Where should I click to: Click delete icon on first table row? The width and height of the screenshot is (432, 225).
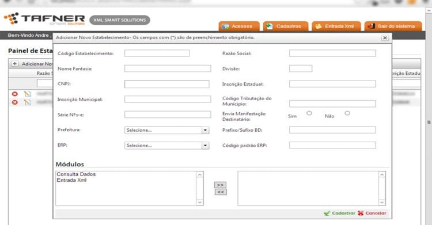pos(14,94)
